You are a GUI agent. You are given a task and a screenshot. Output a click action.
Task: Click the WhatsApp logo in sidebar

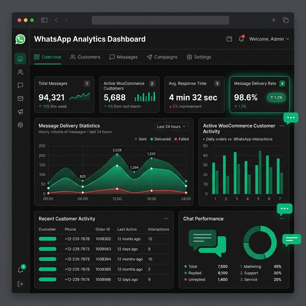pyautogui.click(x=20, y=39)
